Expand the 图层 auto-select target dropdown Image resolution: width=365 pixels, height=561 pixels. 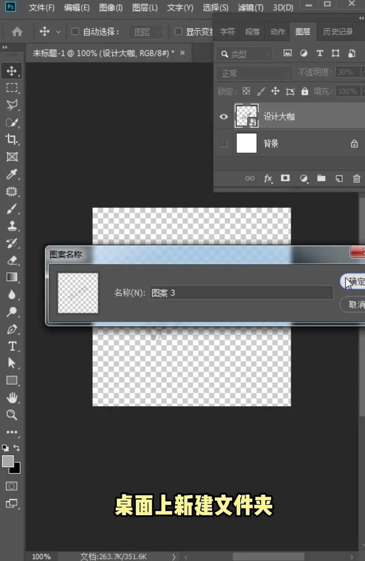(146, 32)
